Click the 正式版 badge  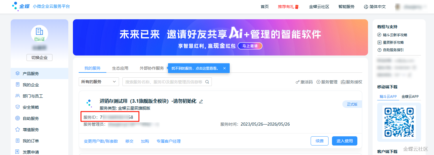[352, 104]
